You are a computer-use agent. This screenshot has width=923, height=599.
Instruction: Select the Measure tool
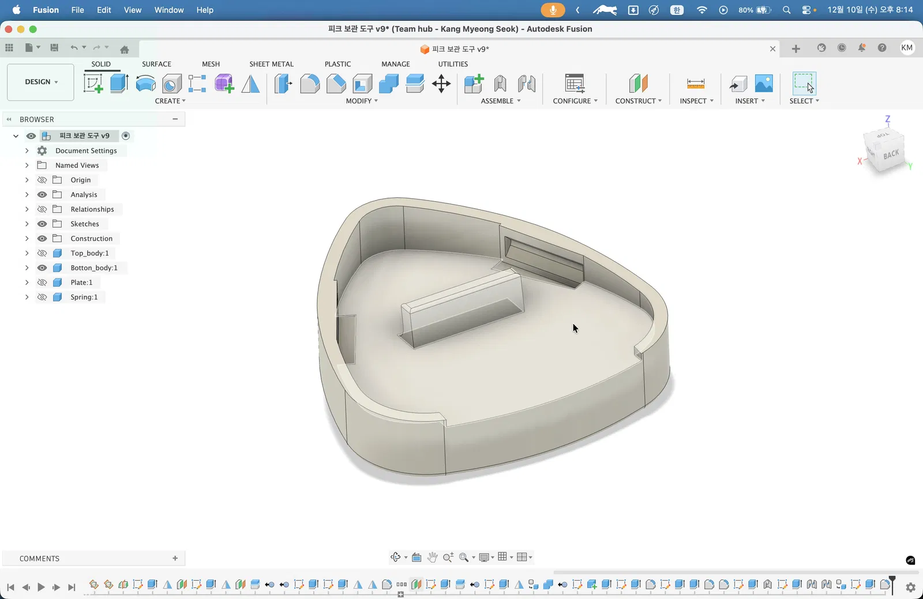tap(696, 84)
